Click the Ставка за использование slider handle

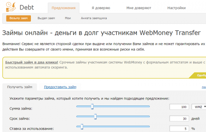[82, 126]
